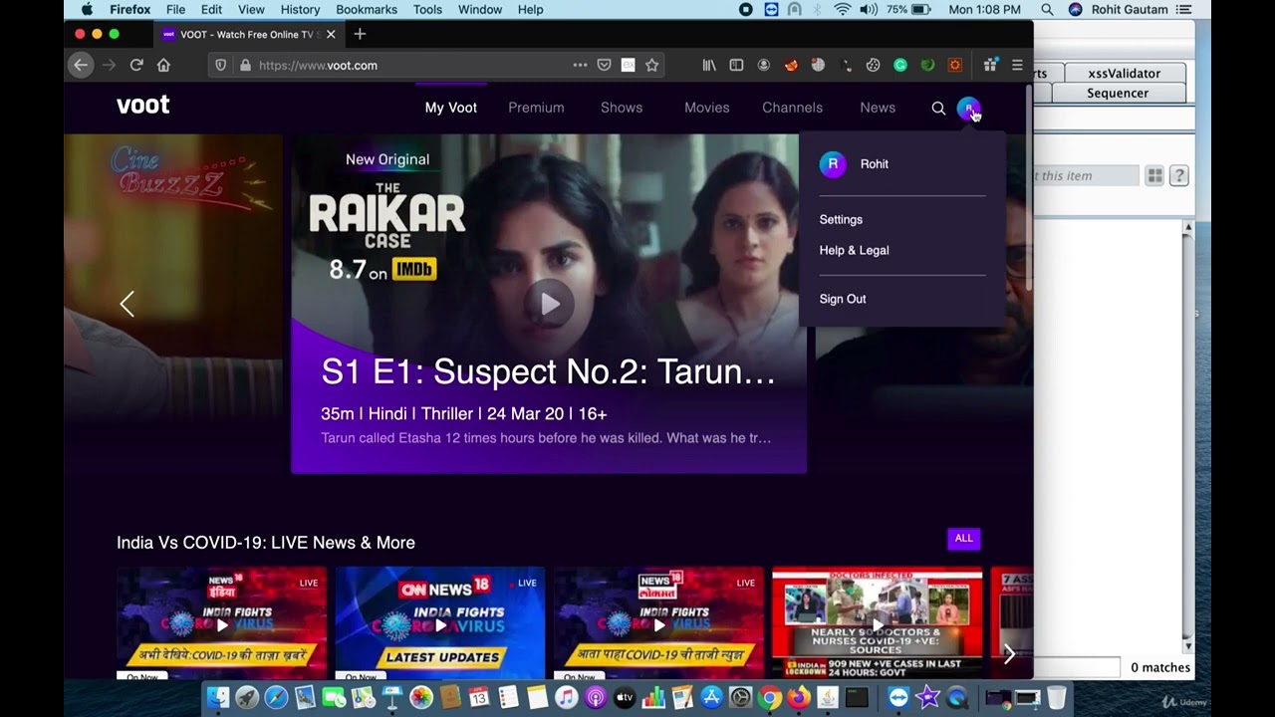The width and height of the screenshot is (1275, 717).
Task: View ALL India Vs COVID-19 news
Action: pos(964,539)
